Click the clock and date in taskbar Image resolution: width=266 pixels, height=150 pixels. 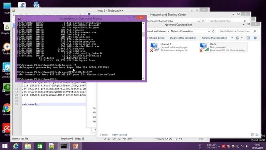coord(257,146)
